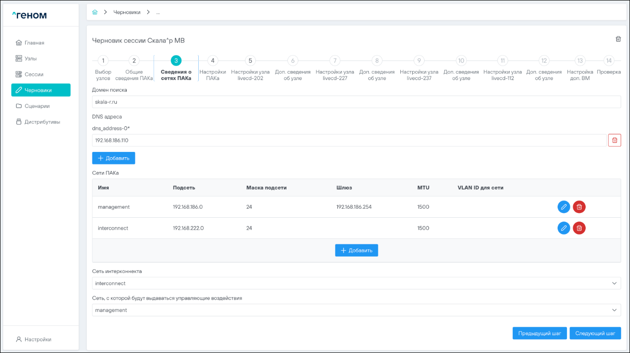
Task: Open Дистрибутивы in the sidebar
Action: click(x=42, y=122)
